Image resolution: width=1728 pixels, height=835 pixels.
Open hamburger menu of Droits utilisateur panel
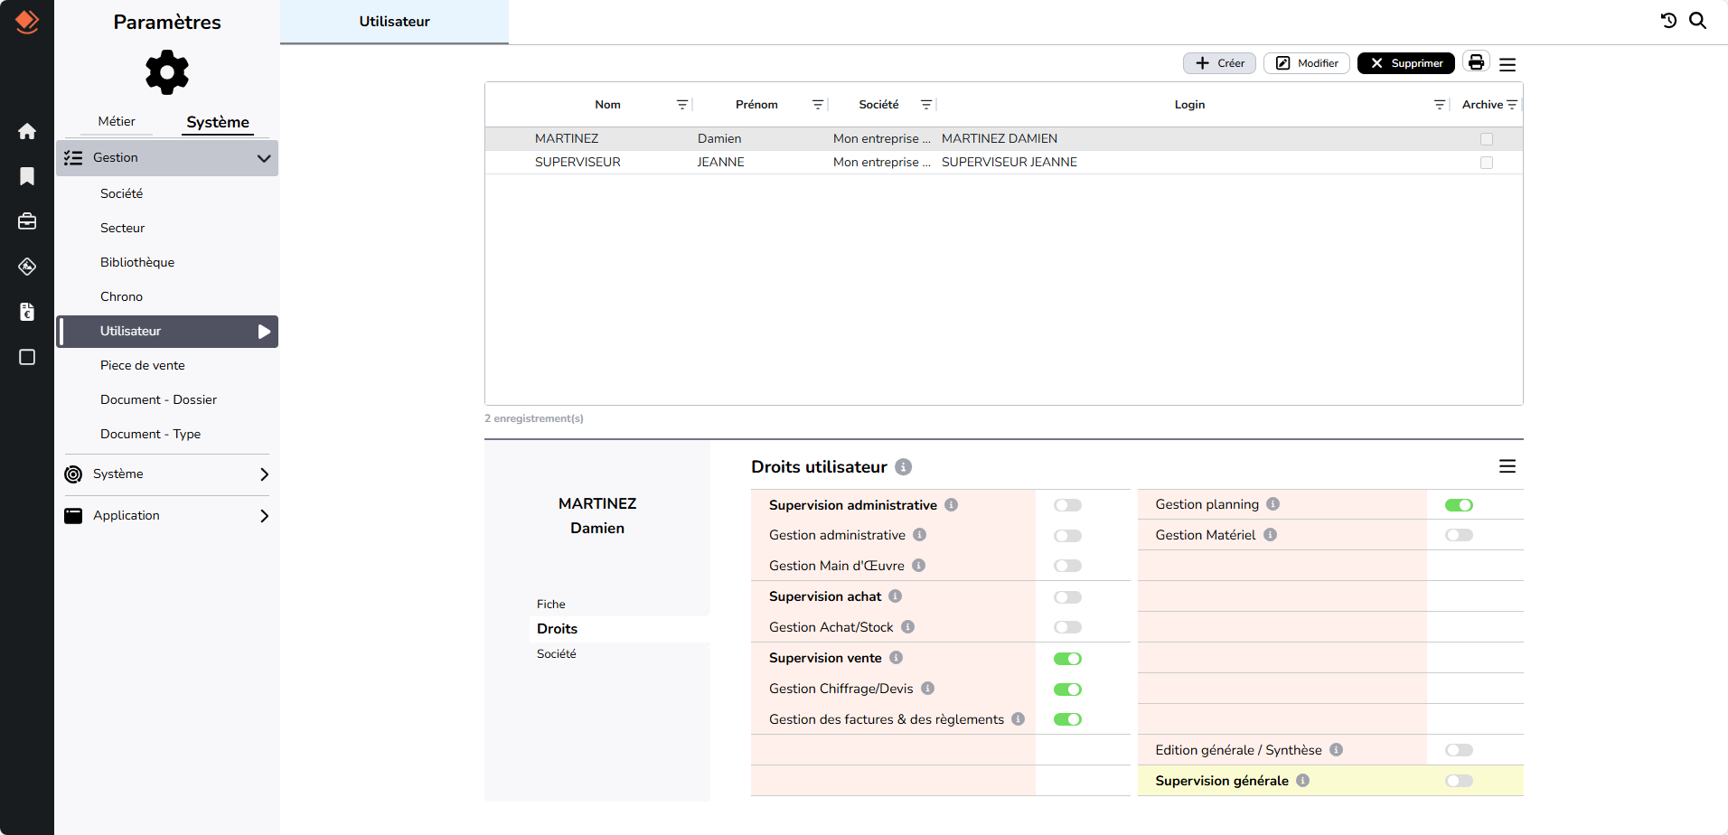[1507, 466]
